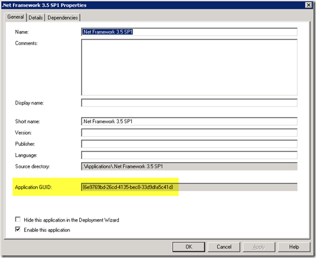Close the Properties dialog window
The image size is (316, 258).
point(309,5)
